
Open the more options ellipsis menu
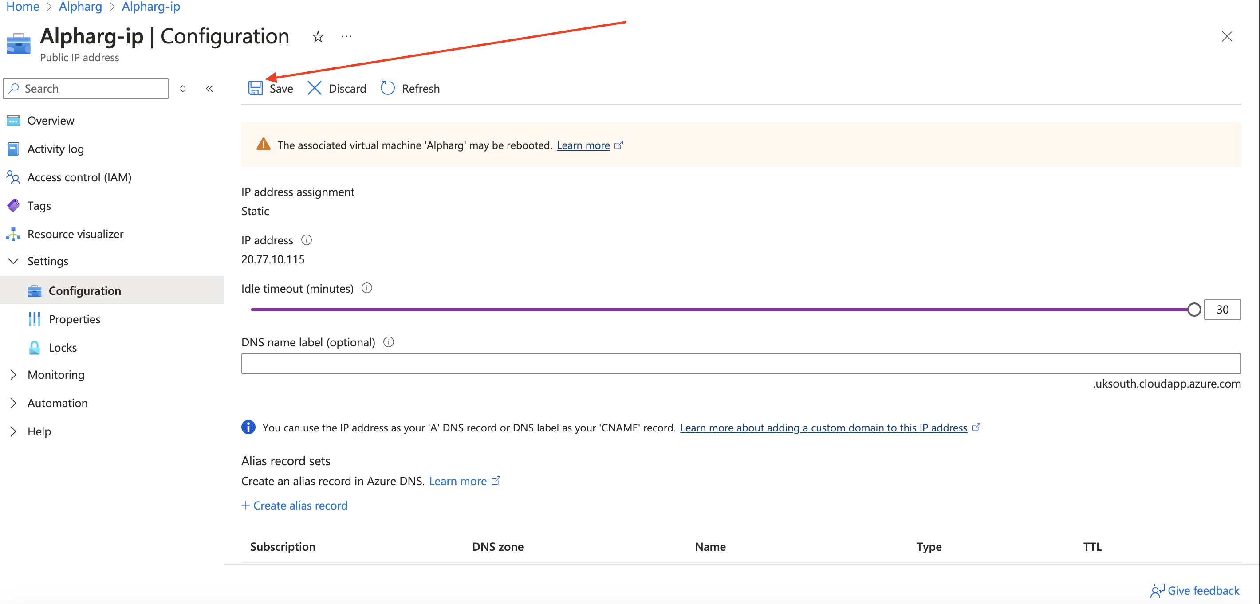coord(346,37)
